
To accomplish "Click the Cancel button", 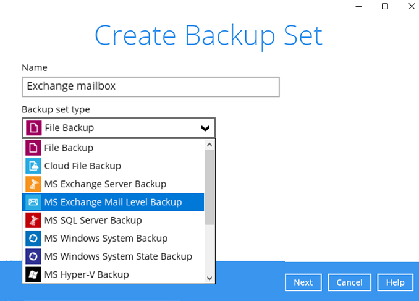I will (x=349, y=282).
